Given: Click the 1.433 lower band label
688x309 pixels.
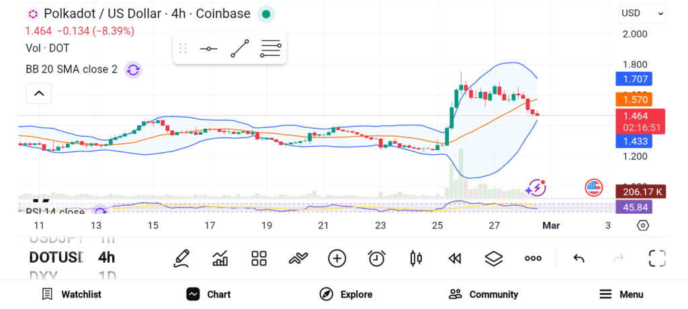Looking at the screenshot, I should (x=634, y=141).
